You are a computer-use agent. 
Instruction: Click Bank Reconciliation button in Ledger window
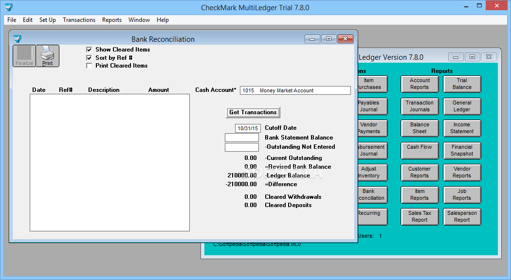[x=372, y=195]
